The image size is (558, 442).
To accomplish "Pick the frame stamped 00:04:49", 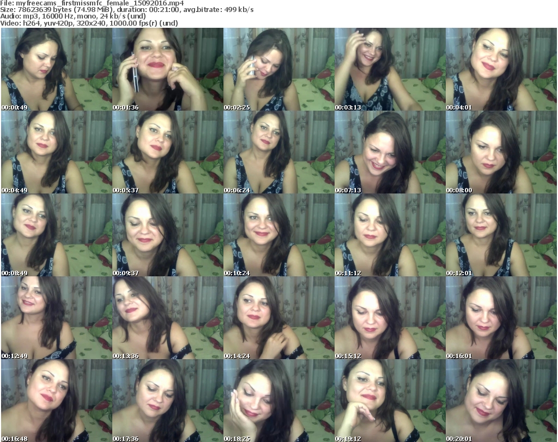I will (x=57, y=152).
